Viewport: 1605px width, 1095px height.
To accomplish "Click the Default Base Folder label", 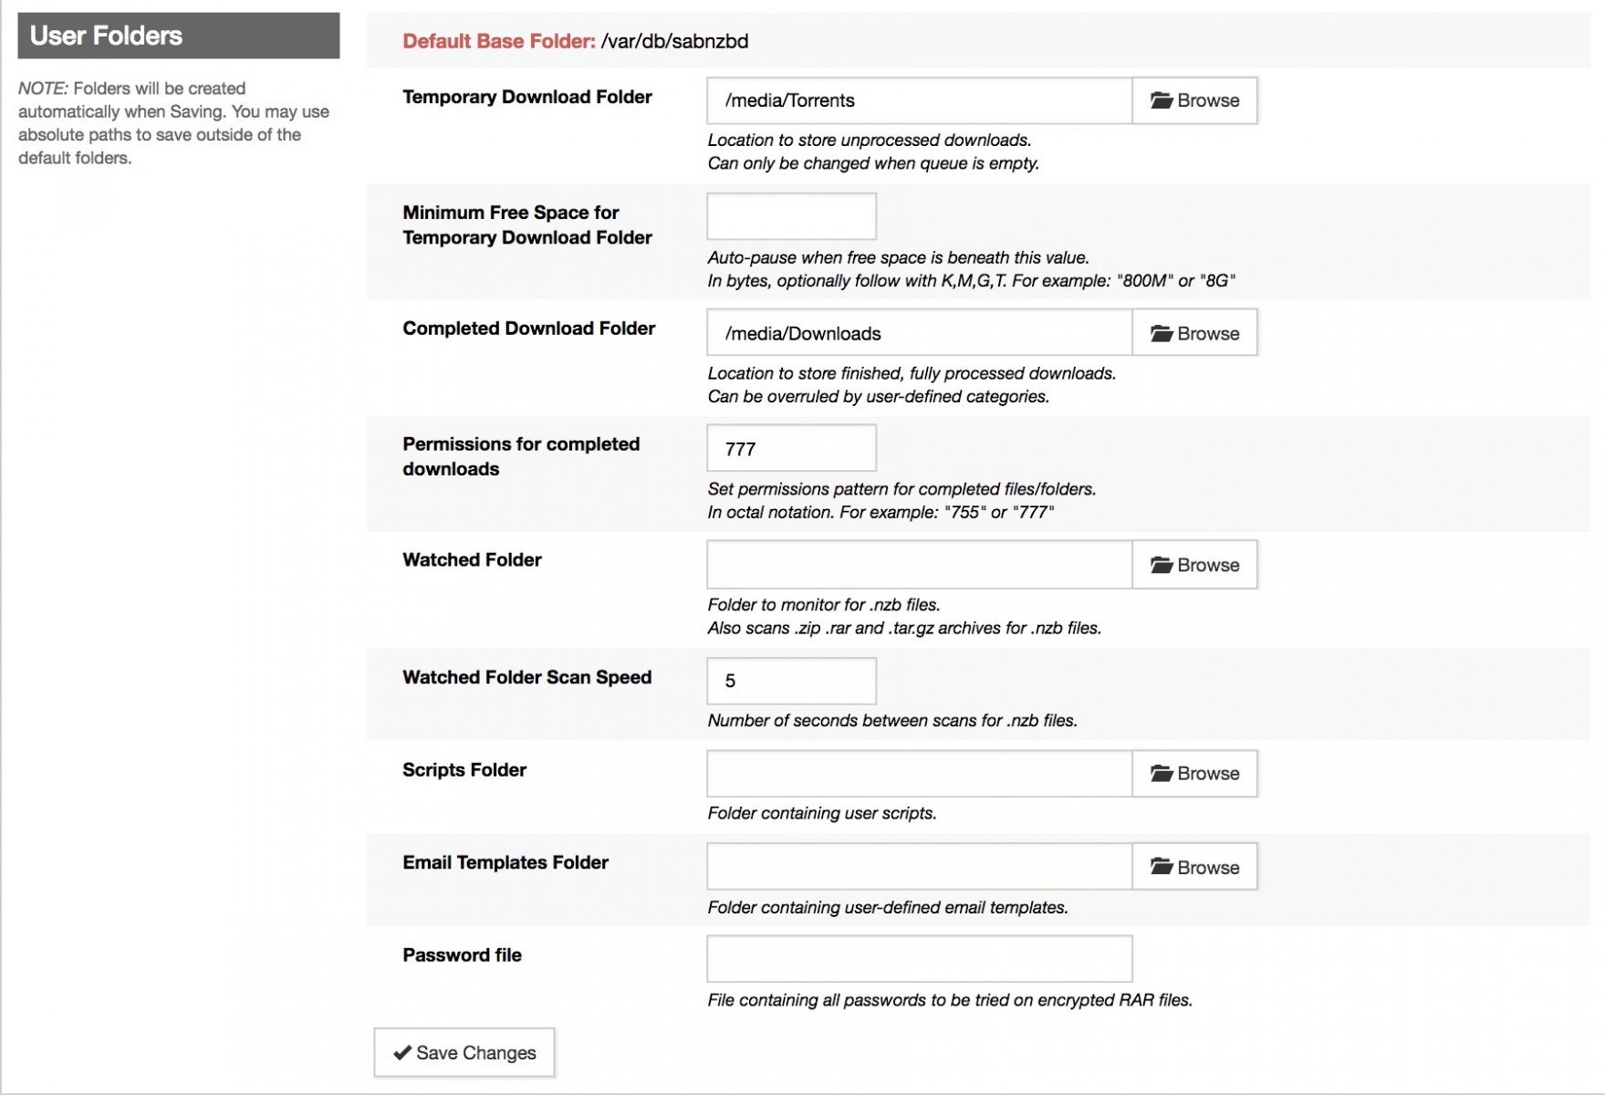I will 498,41.
